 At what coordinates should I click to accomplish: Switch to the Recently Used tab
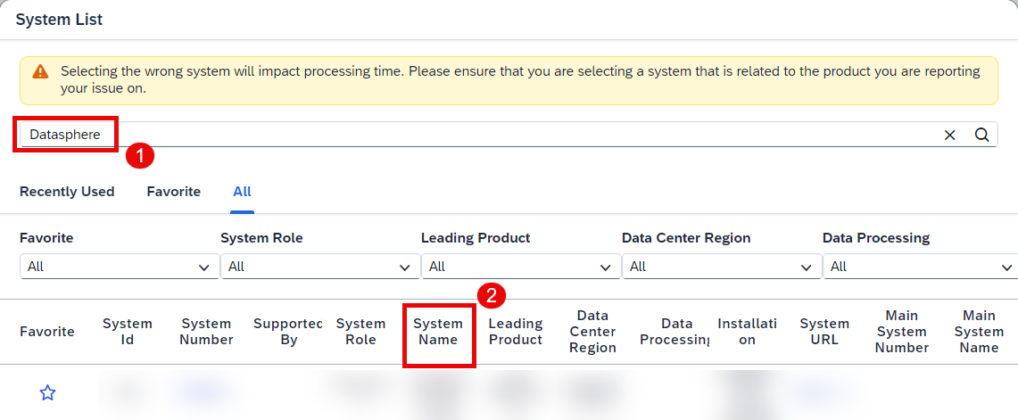pyautogui.click(x=67, y=192)
